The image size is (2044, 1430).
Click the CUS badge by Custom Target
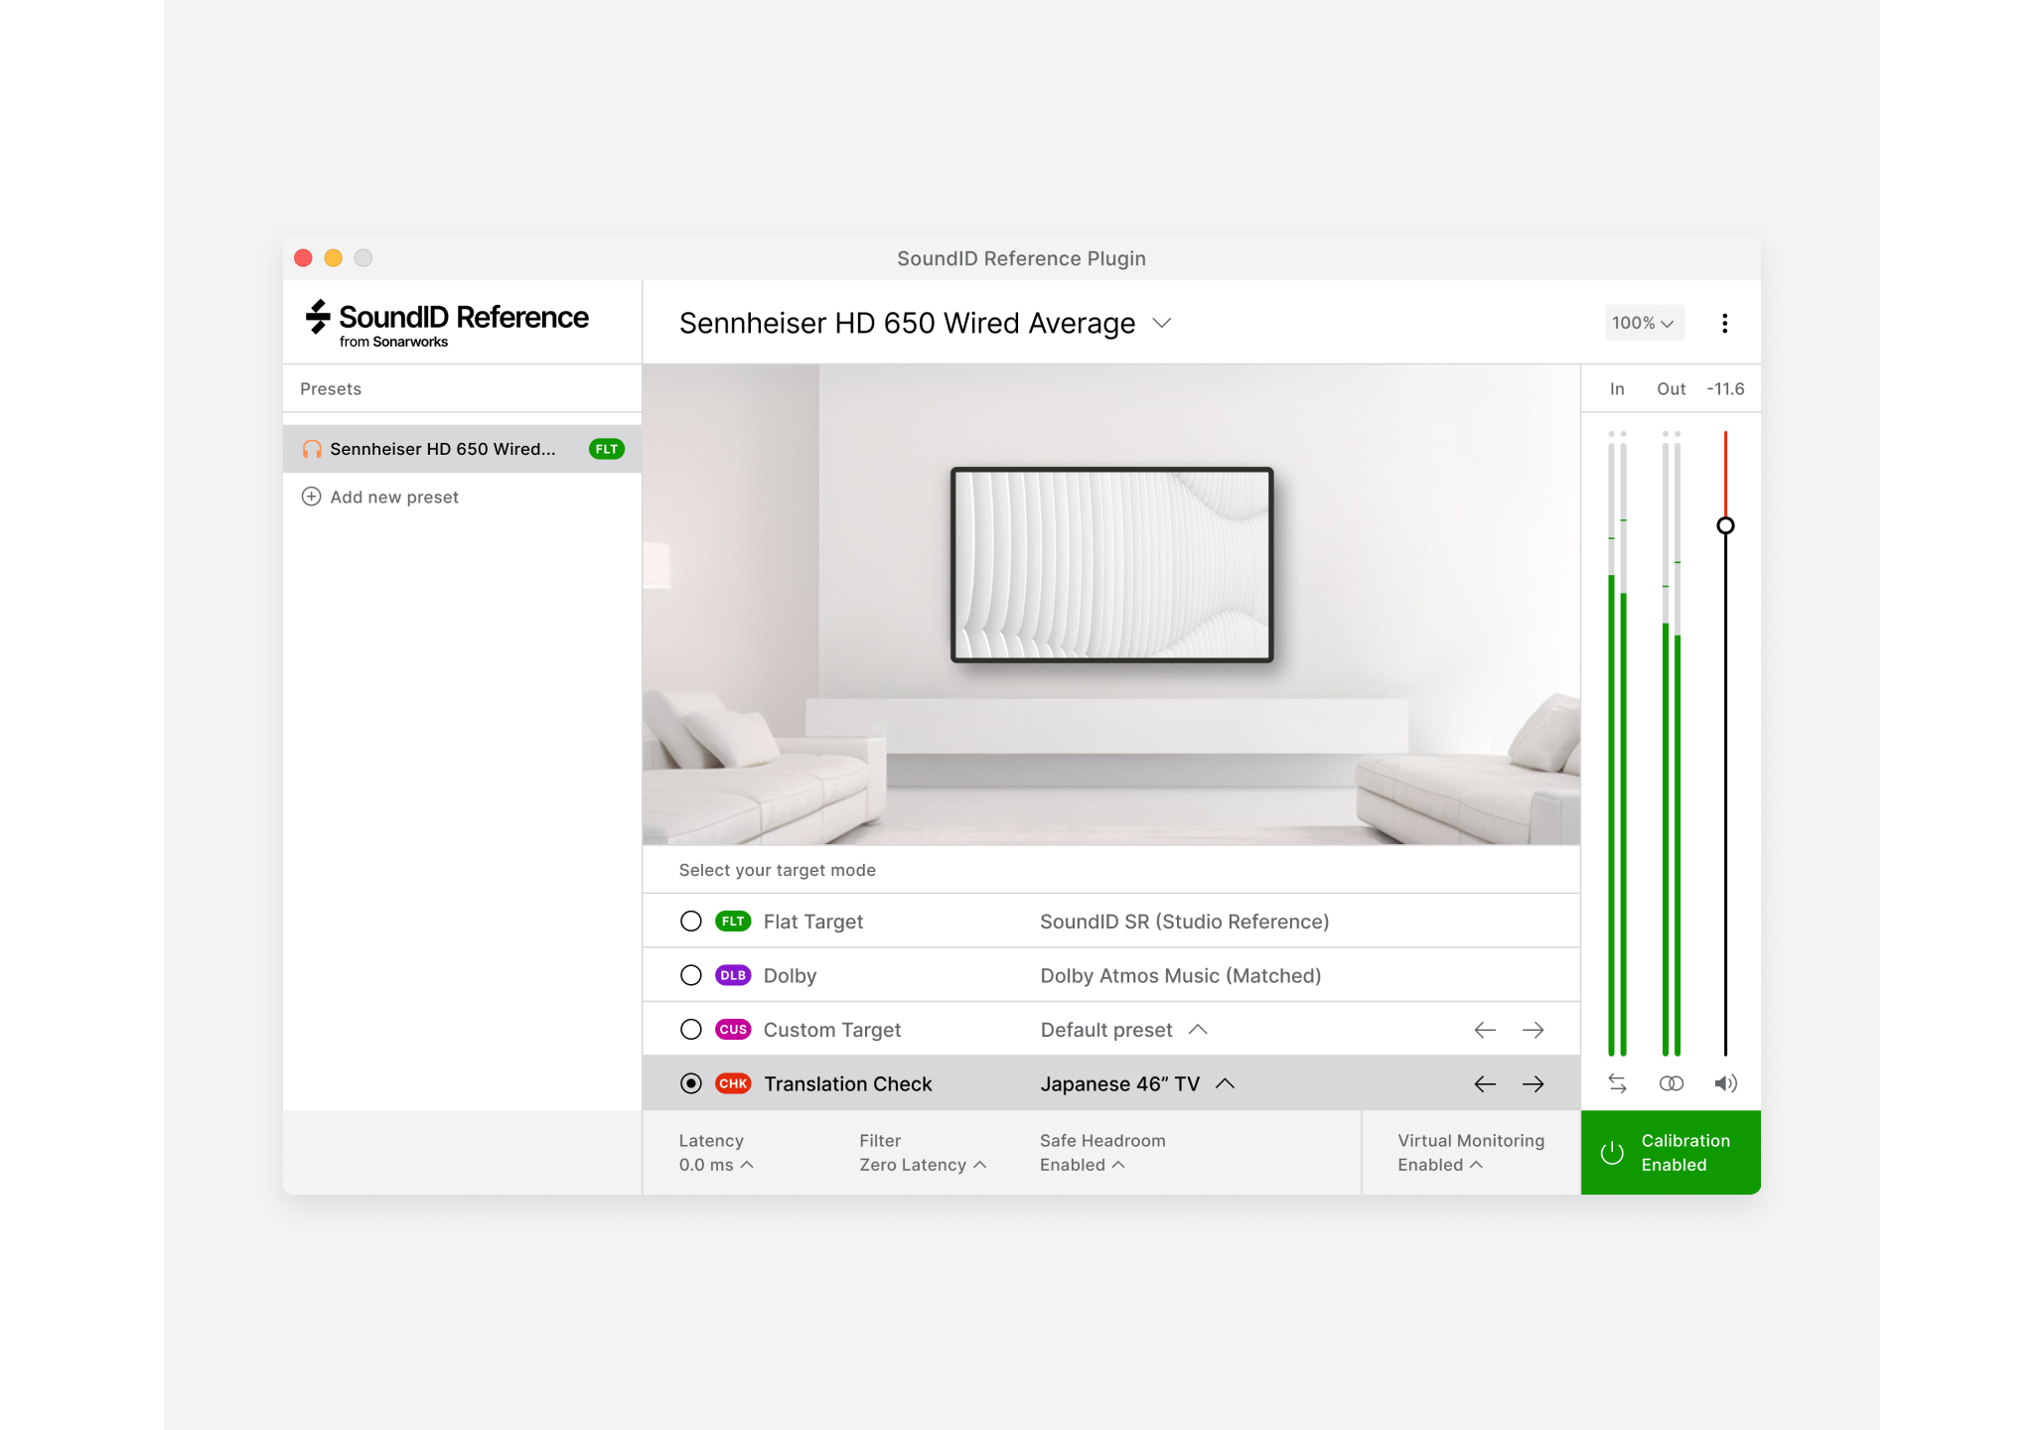coord(733,1030)
